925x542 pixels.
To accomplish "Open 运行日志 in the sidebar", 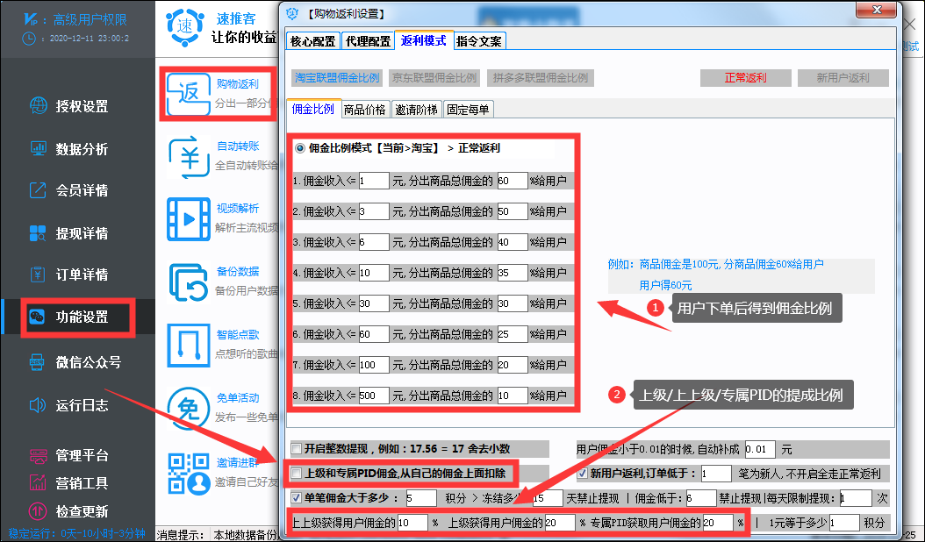I will coord(69,405).
